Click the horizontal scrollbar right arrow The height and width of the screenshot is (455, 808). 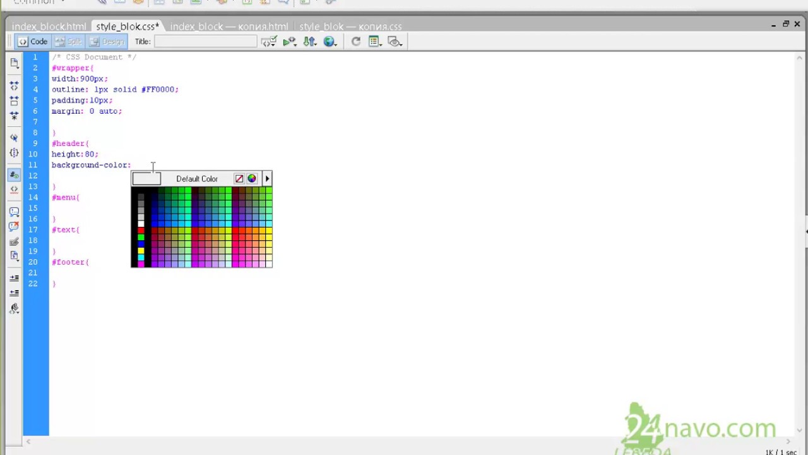click(x=789, y=442)
